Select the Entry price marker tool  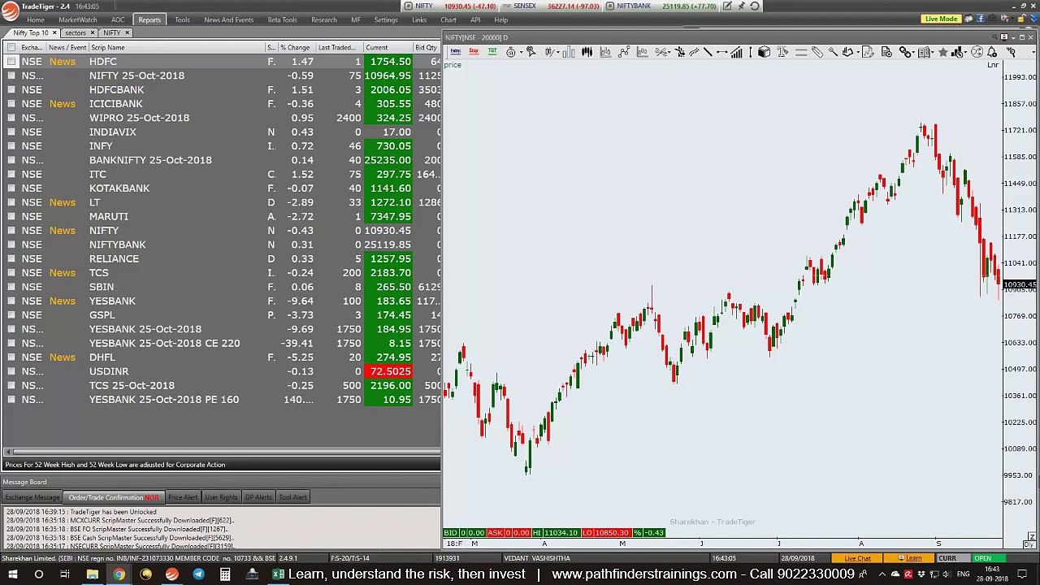(455, 52)
